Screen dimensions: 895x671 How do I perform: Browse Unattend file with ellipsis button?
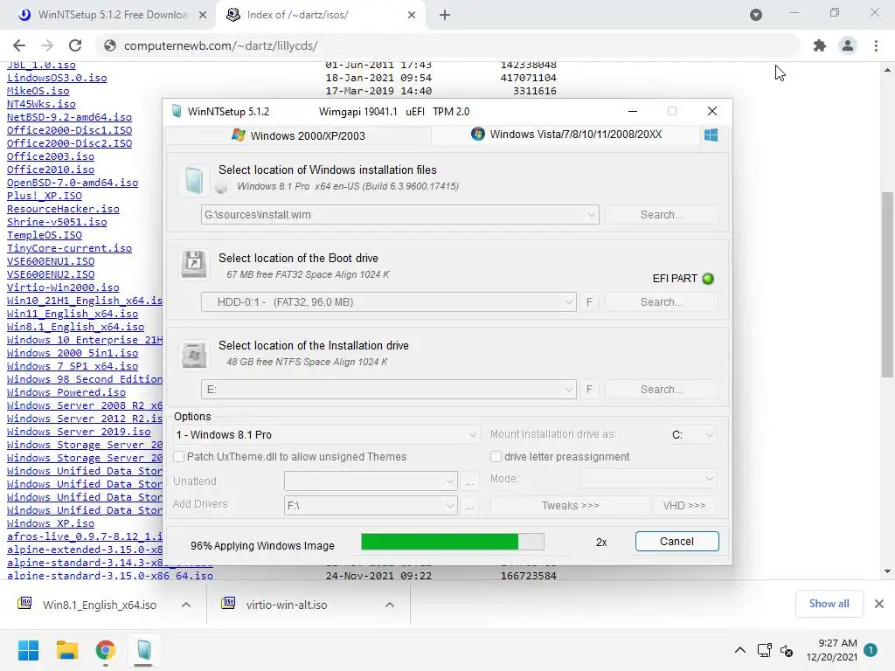[x=469, y=481]
